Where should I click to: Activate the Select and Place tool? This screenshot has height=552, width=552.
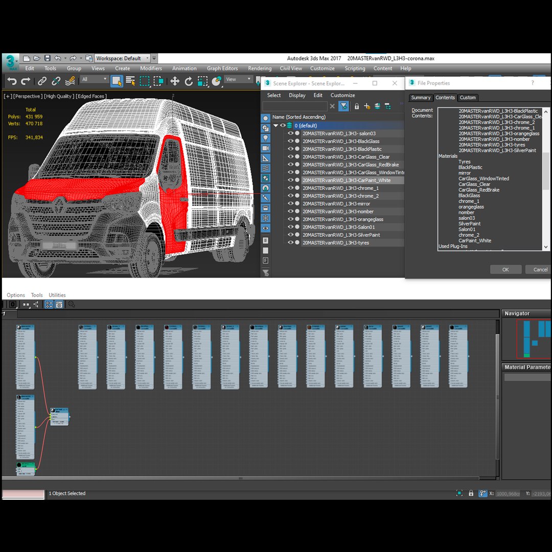coord(216,81)
